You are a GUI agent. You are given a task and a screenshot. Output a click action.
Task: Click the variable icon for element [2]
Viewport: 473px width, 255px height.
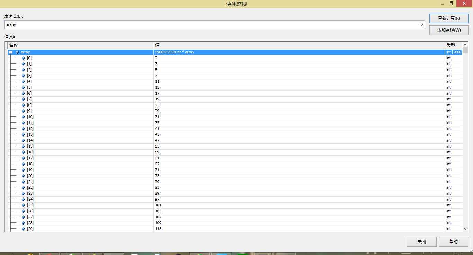(x=24, y=70)
